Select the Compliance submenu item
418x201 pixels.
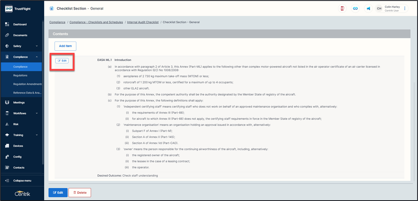(x=22, y=67)
